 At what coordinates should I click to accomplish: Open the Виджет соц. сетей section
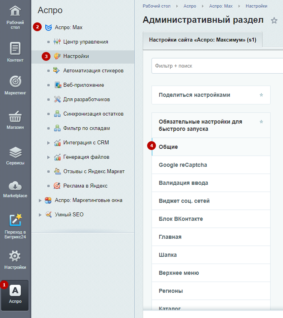click(x=211, y=201)
